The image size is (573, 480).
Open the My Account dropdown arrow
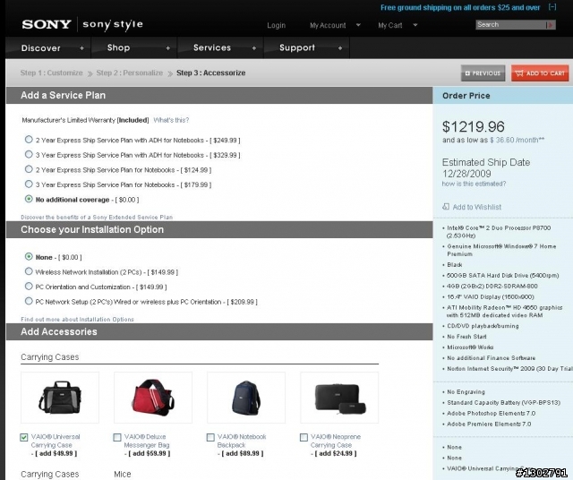click(x=358, y=25)
